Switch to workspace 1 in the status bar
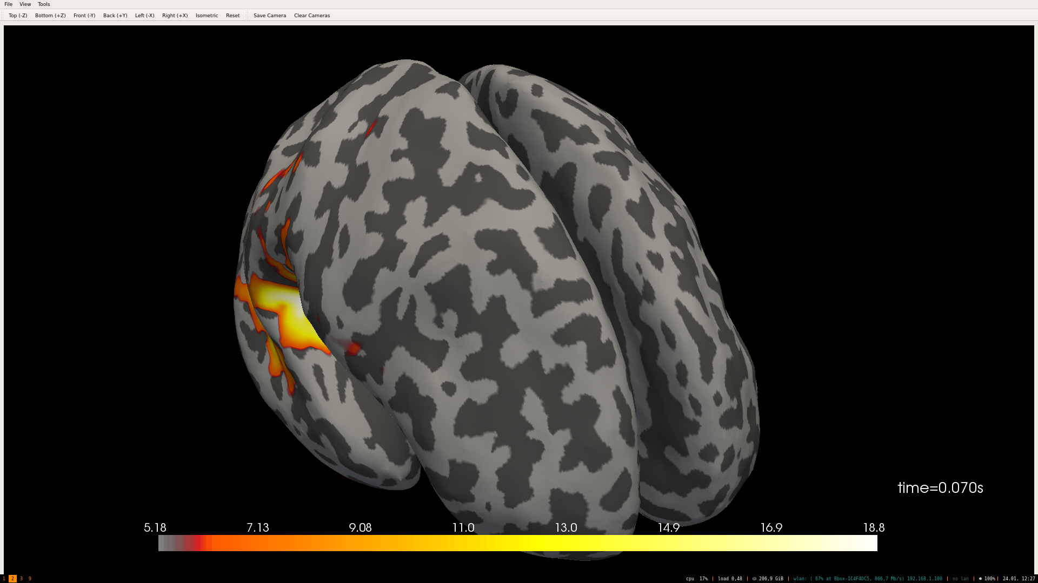 [x=4, y=578]
